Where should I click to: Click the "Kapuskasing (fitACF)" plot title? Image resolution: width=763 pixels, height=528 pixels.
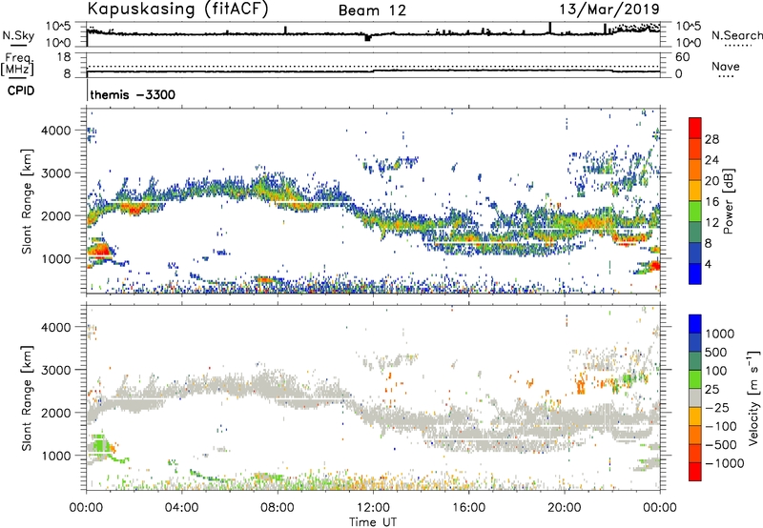pos(177,9)
